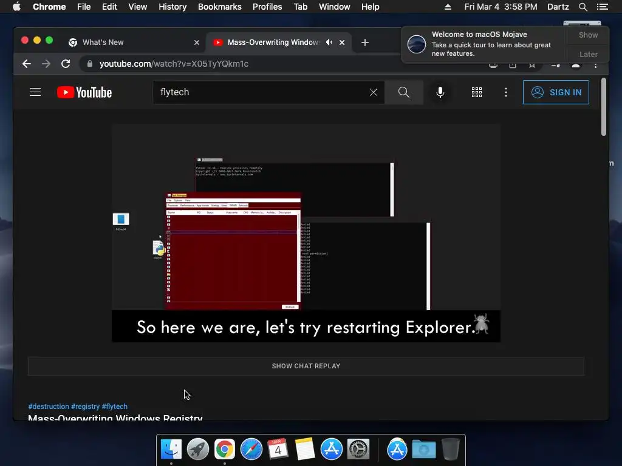
Task: Click the page vertical scrollbar thumb
Action: pyautogui.click(x=603, y=107)
